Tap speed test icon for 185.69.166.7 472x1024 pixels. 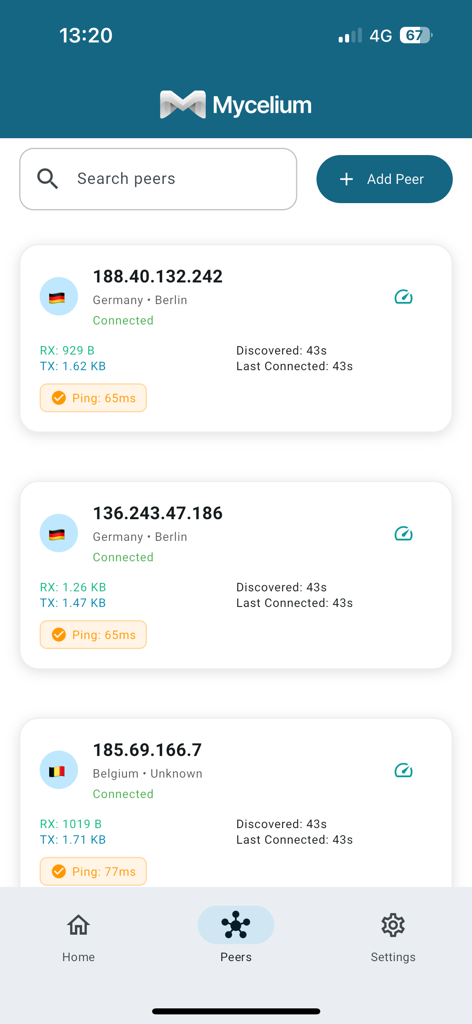[x=404, y=770]
